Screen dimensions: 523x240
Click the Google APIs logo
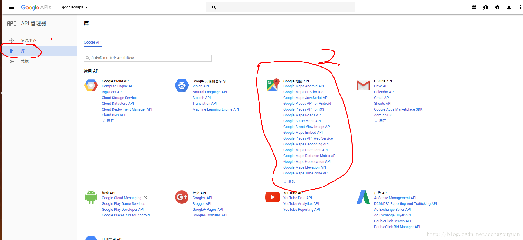(36, 7)
